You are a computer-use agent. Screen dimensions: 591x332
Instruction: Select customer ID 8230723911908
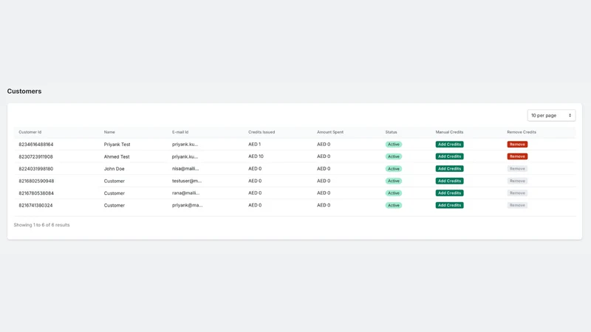click(35, 156)
